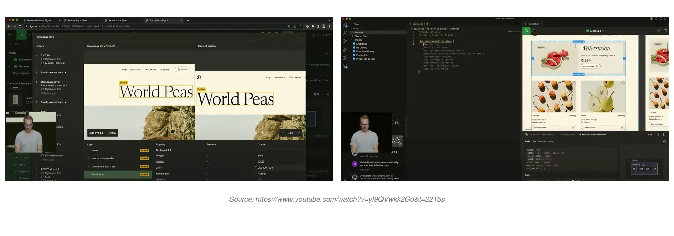
Task: Open VS Code Search magnifier in activity bar
Action: click(x=345, y=33)
